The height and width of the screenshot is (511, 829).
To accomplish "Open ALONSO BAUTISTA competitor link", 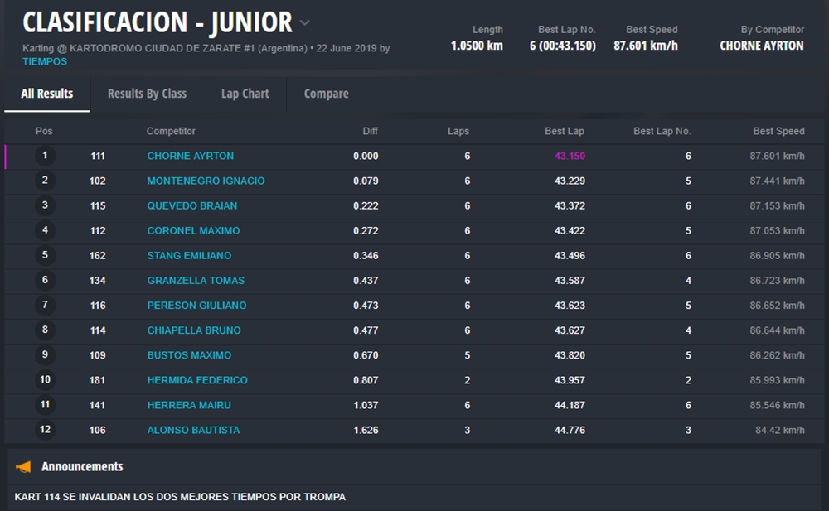I will (x=193, y=430).
